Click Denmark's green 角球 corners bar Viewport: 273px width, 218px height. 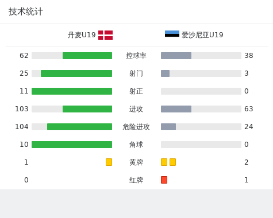click(72, 145)
